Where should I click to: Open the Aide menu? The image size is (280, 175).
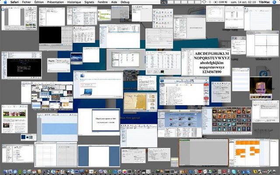coord(114,2)
